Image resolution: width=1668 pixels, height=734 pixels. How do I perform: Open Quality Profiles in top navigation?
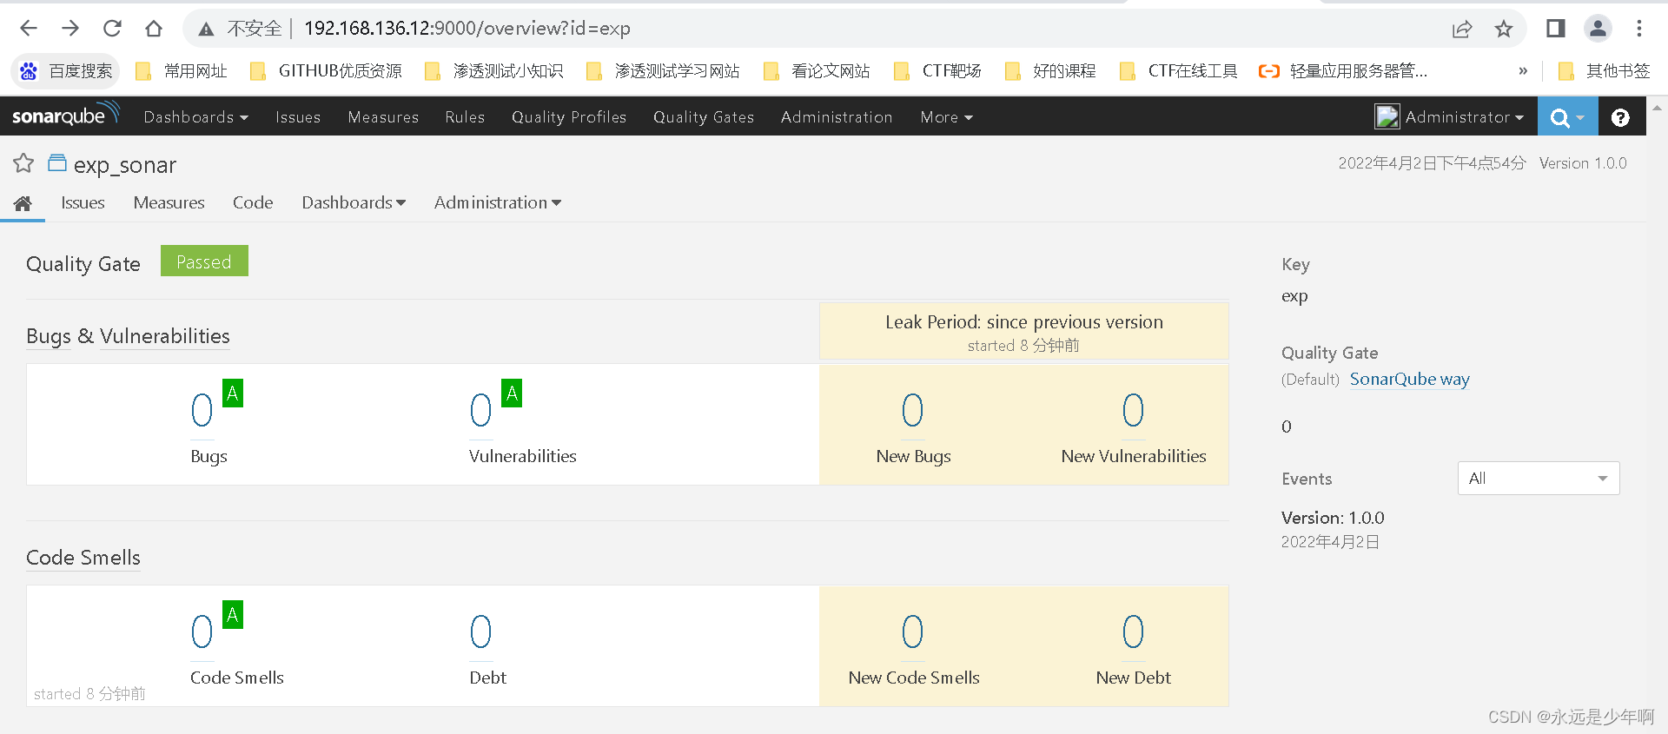coord(569,117)
